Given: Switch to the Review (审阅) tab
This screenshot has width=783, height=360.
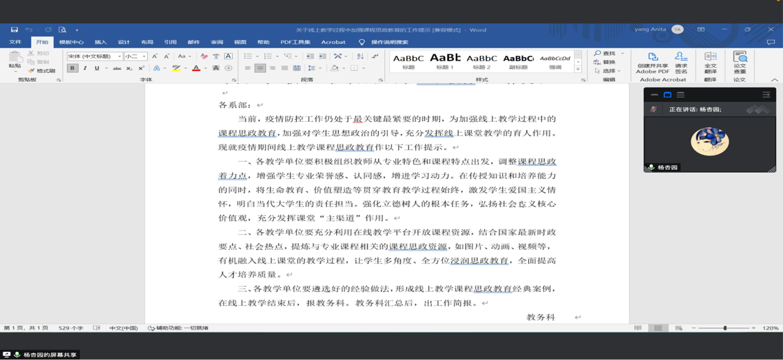Looking at the screenshot, I should coord(217,42).
